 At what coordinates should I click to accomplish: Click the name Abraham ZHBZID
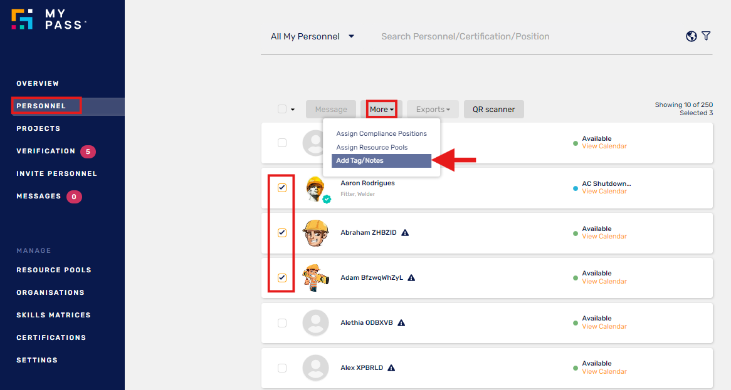[x=368, y=233]
